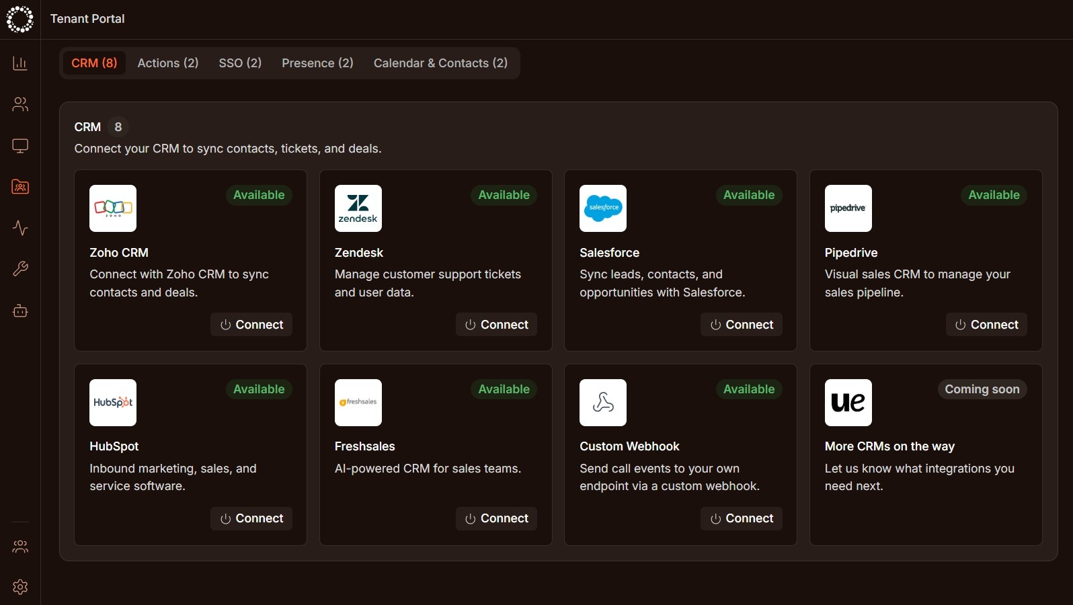Click the Tenant Portal logo icon
The image size is (1073, 605).
click(x=19, y=19)
